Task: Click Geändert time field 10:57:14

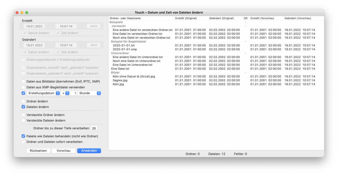Action: (66, 45)
